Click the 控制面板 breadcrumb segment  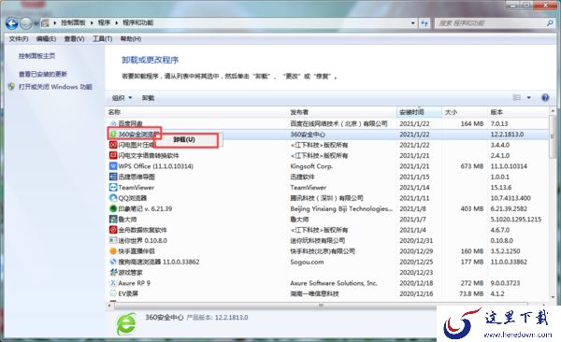(73, 23)
